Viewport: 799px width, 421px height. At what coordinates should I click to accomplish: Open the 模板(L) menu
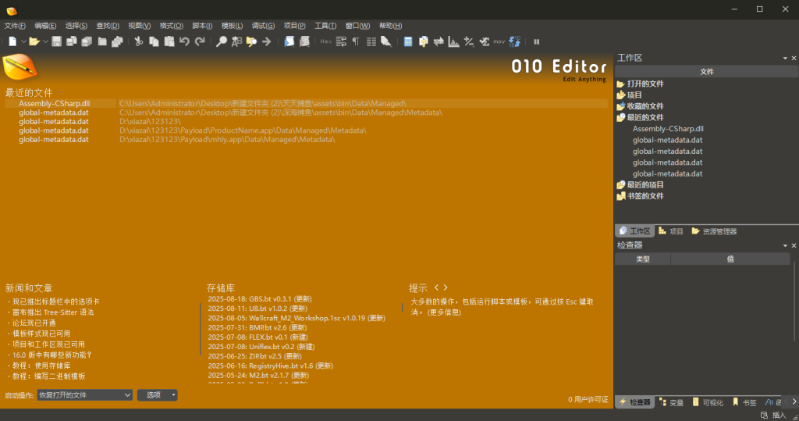pos(232,26)
